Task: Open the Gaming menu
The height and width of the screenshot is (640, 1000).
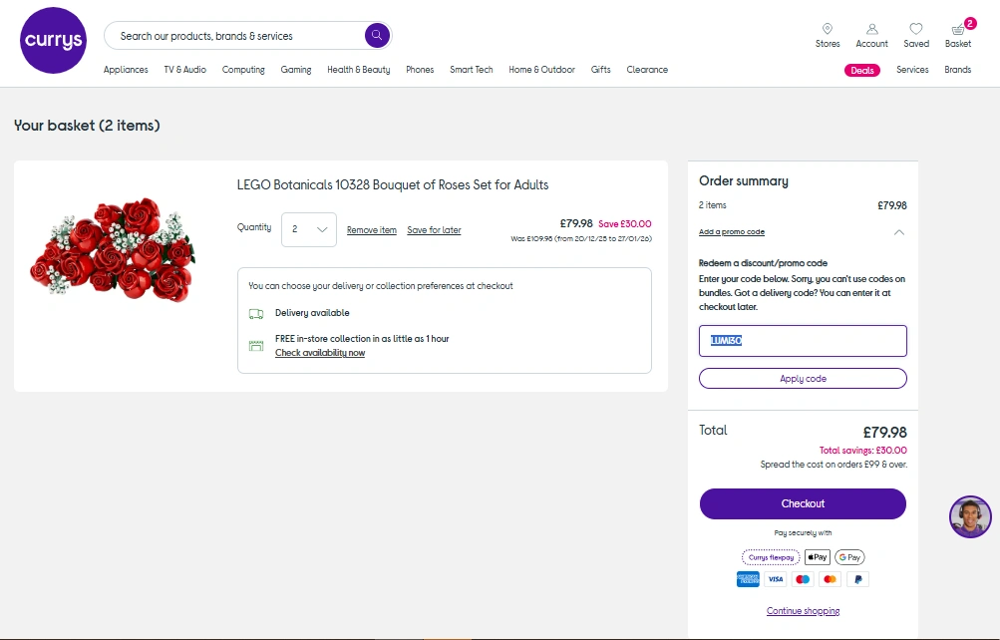Action: pyautogui.click(x=296, y=70)
